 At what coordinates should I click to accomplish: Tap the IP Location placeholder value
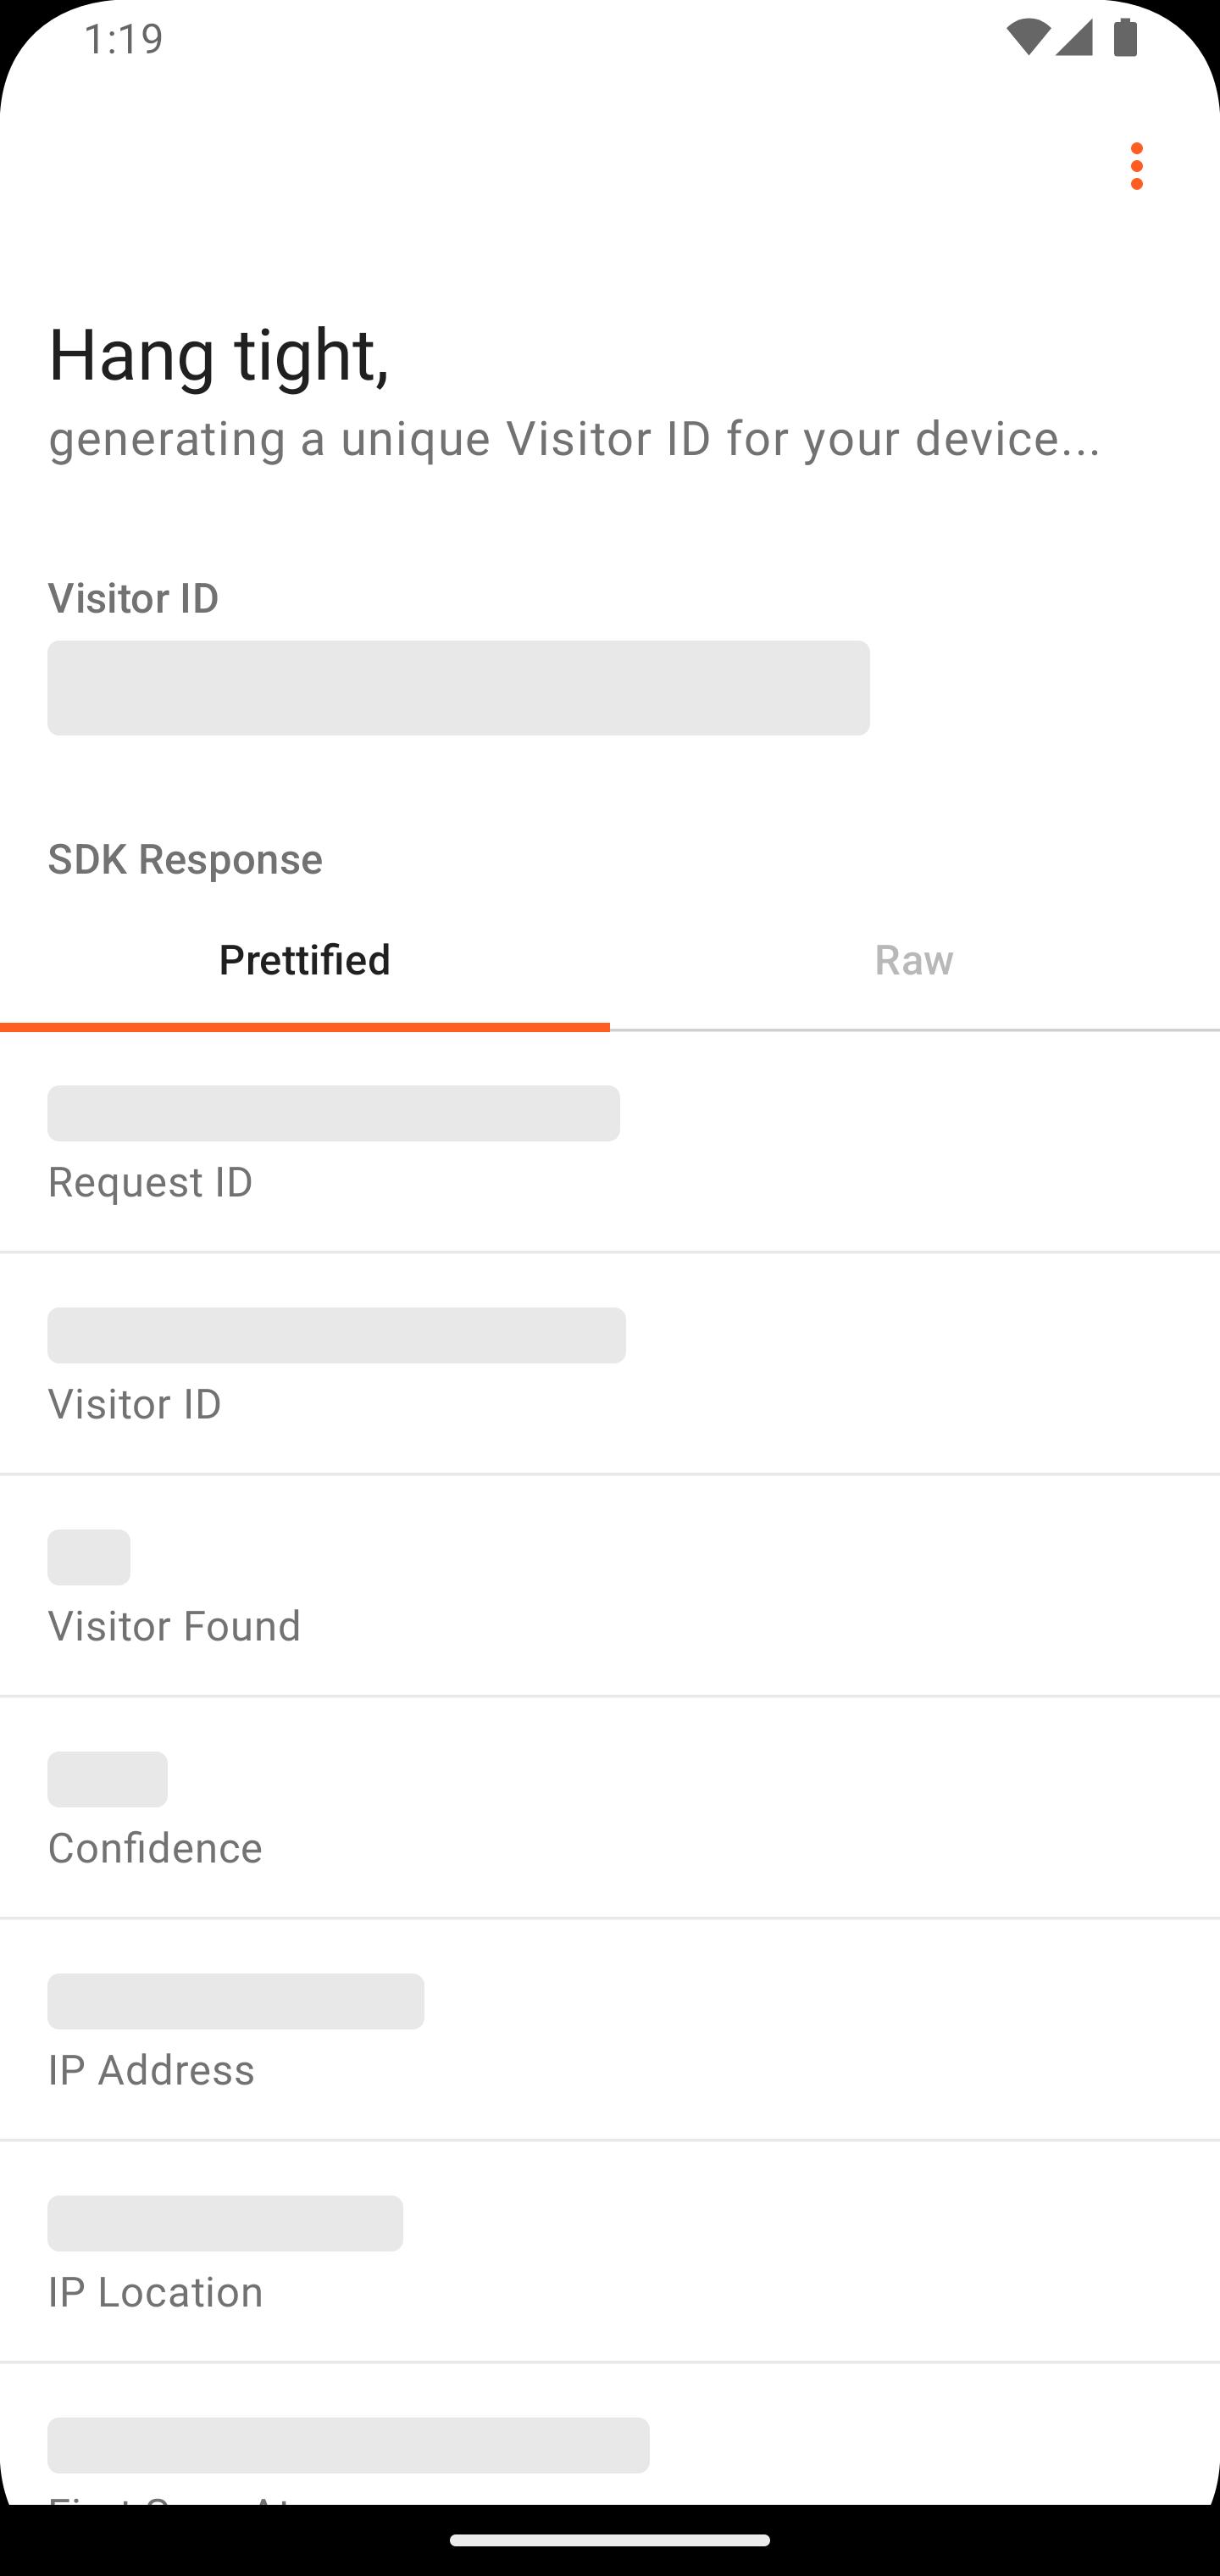225,2223
